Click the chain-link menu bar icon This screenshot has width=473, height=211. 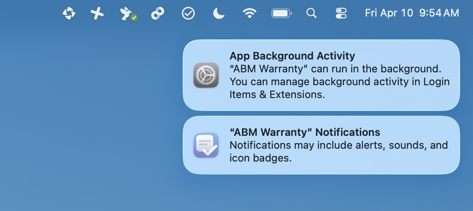158,14
